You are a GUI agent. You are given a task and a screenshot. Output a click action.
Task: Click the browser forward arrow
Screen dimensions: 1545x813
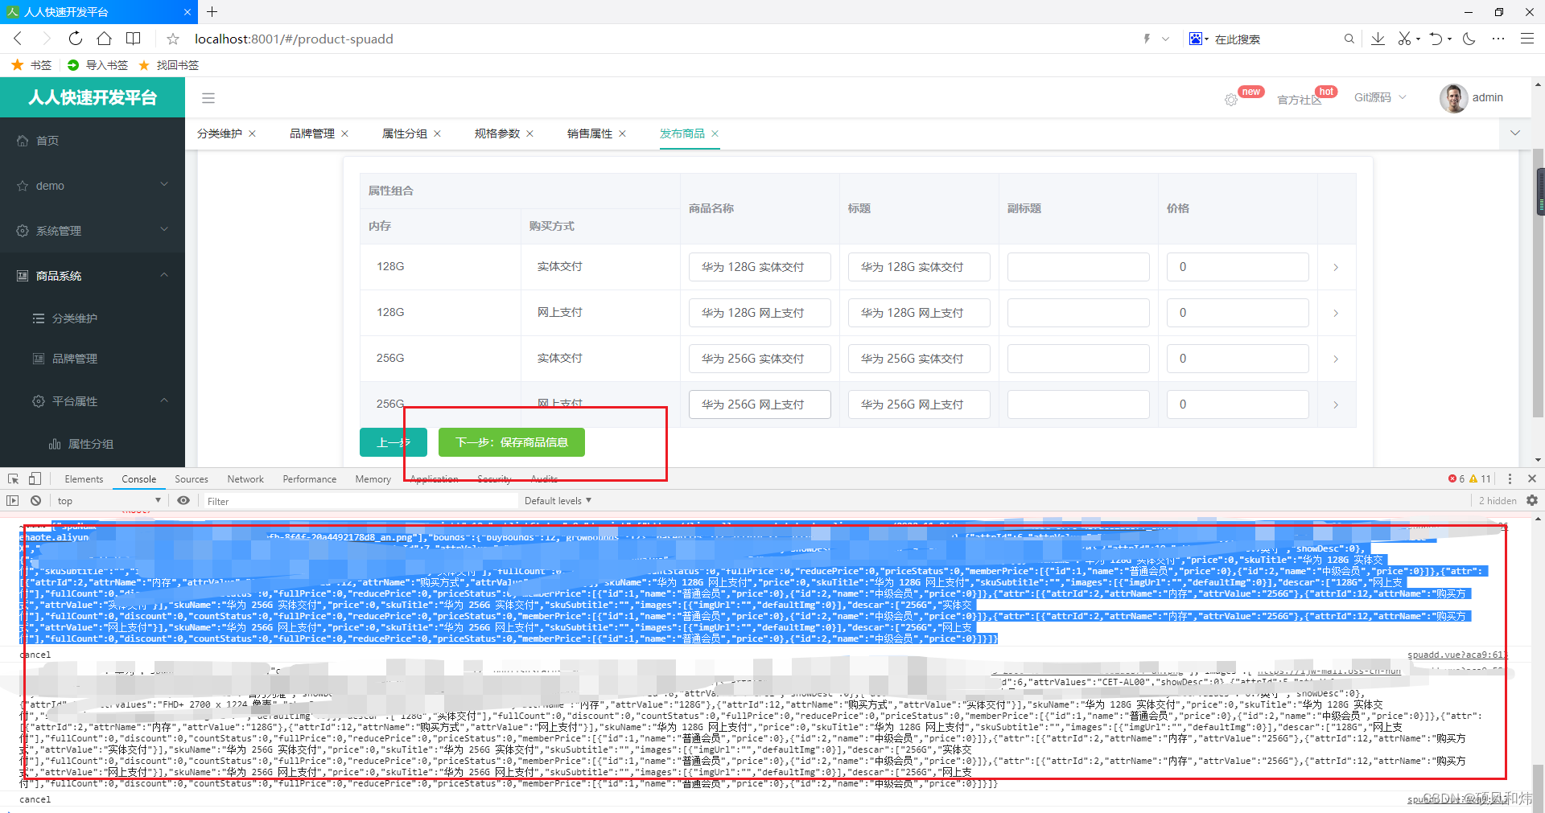(46, 39)
